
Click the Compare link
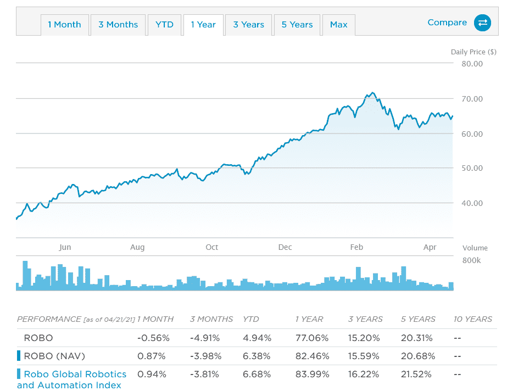(x=447, y=23)
